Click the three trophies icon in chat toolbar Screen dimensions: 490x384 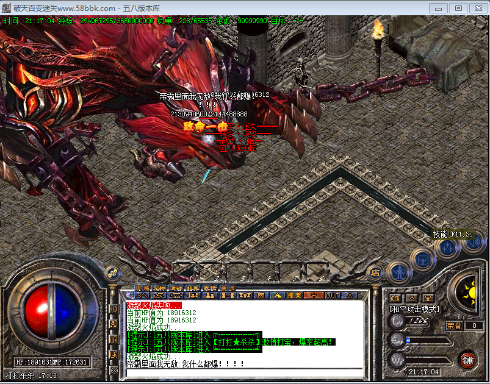(x=244, y=296)
